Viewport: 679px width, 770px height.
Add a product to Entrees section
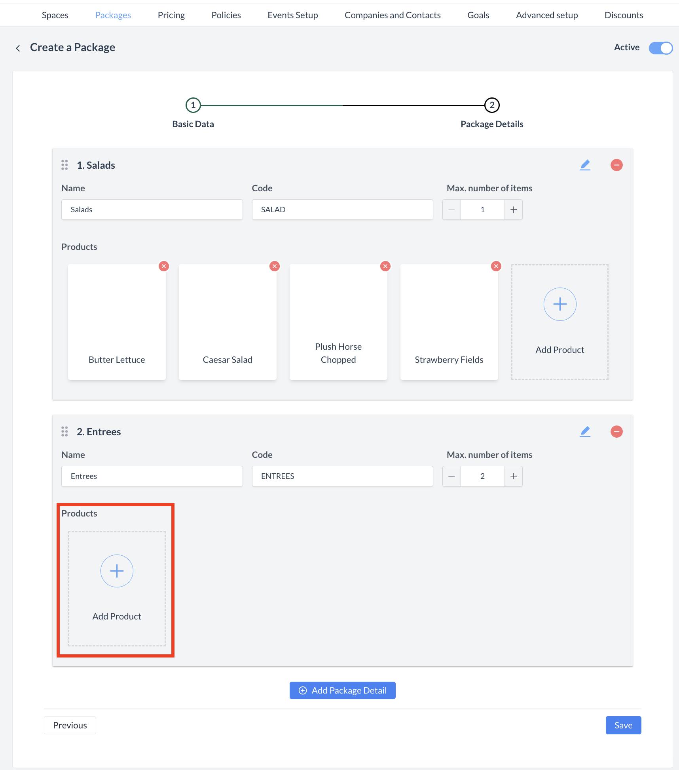coord(117,571)
